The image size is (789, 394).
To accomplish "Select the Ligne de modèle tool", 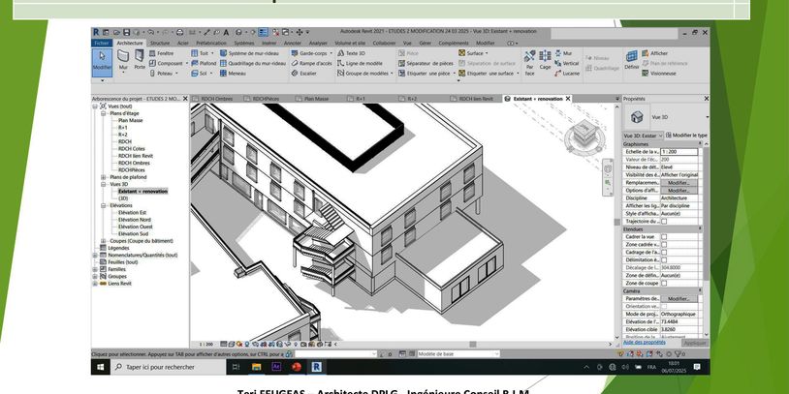I will coord(360,63).
